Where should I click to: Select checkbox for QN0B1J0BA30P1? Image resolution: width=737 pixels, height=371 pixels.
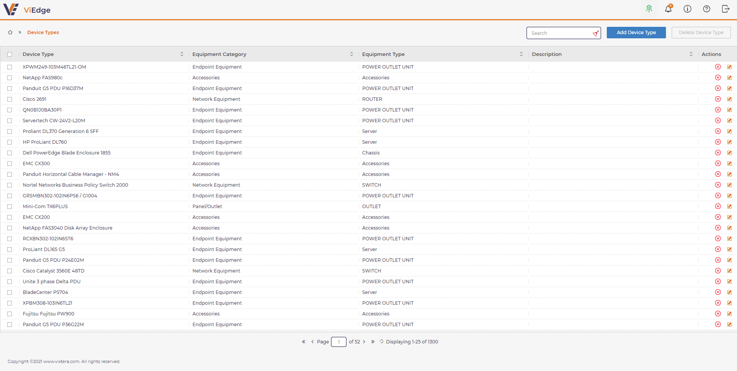(10, 110)
